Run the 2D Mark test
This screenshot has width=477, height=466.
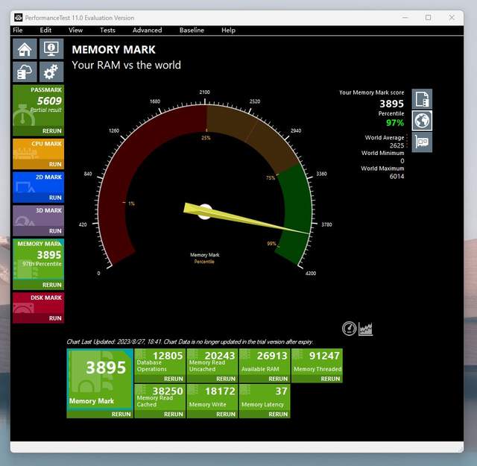[38, 198]
